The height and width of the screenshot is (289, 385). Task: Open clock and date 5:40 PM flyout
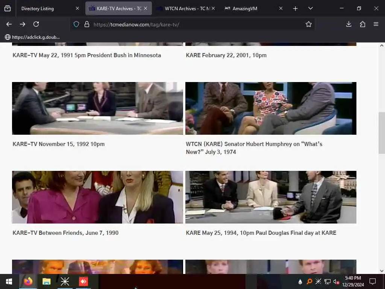click(353, 281)
